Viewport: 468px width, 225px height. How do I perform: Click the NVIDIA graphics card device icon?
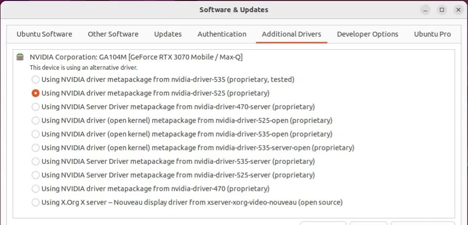click(x=20, y=57)
